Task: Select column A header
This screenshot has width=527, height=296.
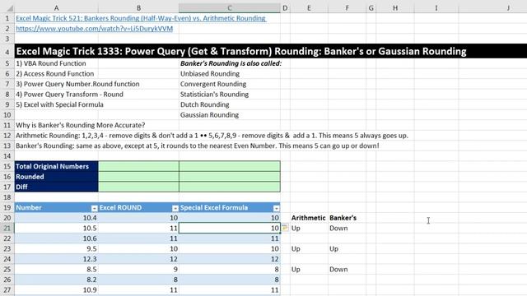Action: [x=56, y=7]
